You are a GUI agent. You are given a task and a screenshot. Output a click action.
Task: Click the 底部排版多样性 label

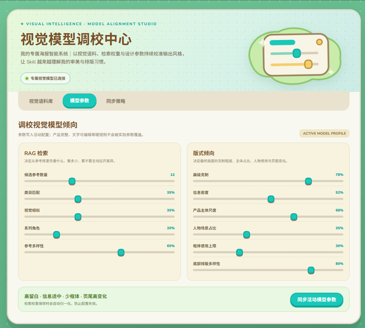[207, 264]
